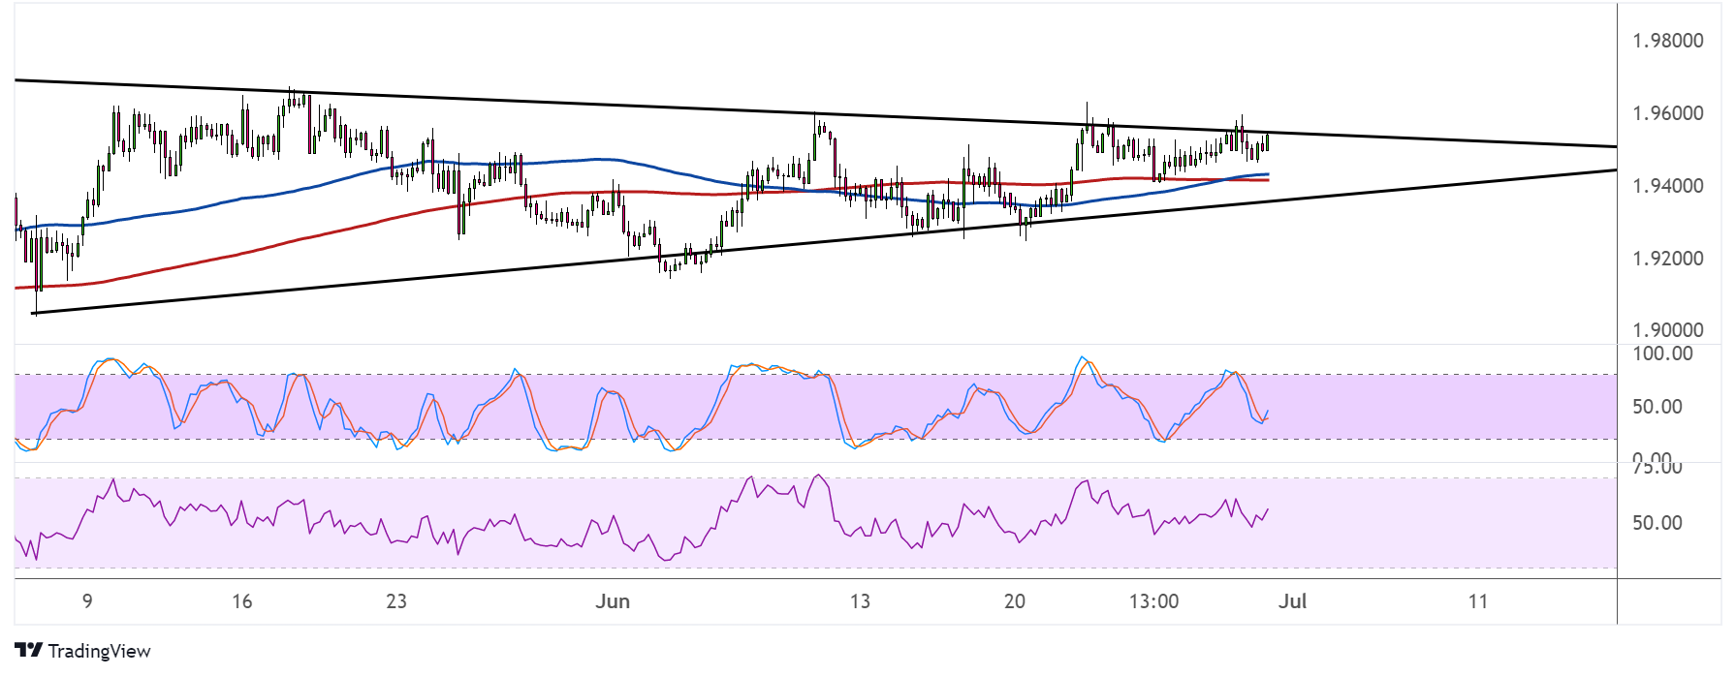Viewport: 1736px width, 676px height.
Task: Select the 1.90000 price axis label
Action: pyautogui.click(x=1667, y=330)
